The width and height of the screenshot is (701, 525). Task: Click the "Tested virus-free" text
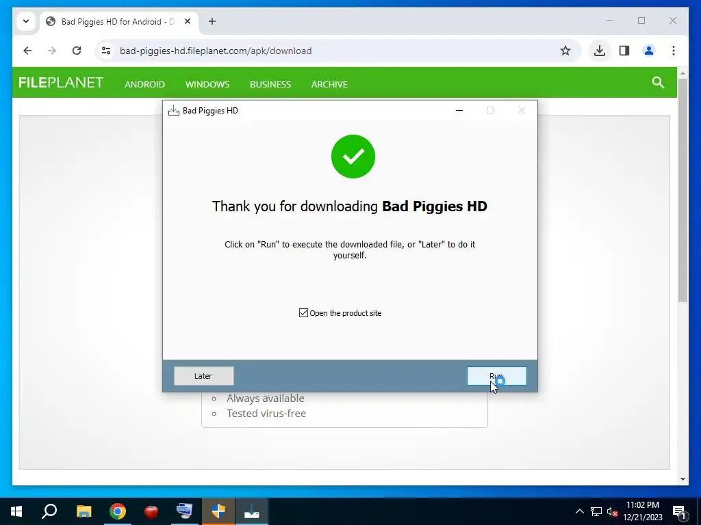point(266,414)
